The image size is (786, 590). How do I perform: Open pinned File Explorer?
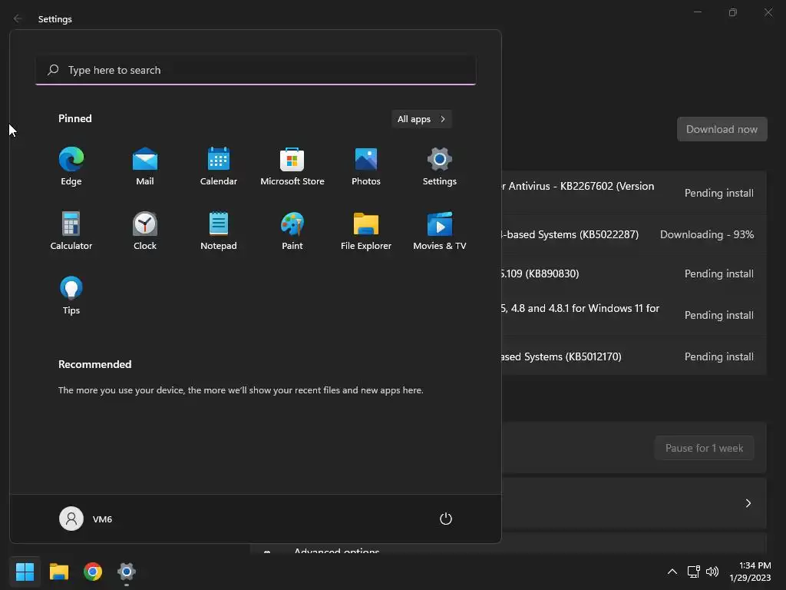pos(366,231)
